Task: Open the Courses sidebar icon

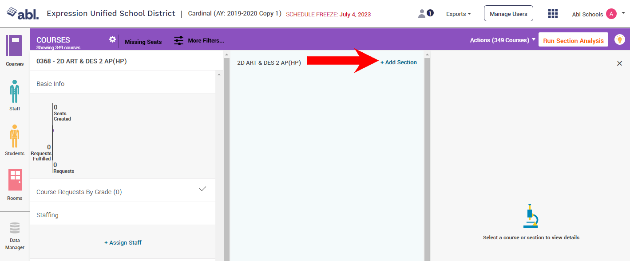Action: click(x=14, y=46)
